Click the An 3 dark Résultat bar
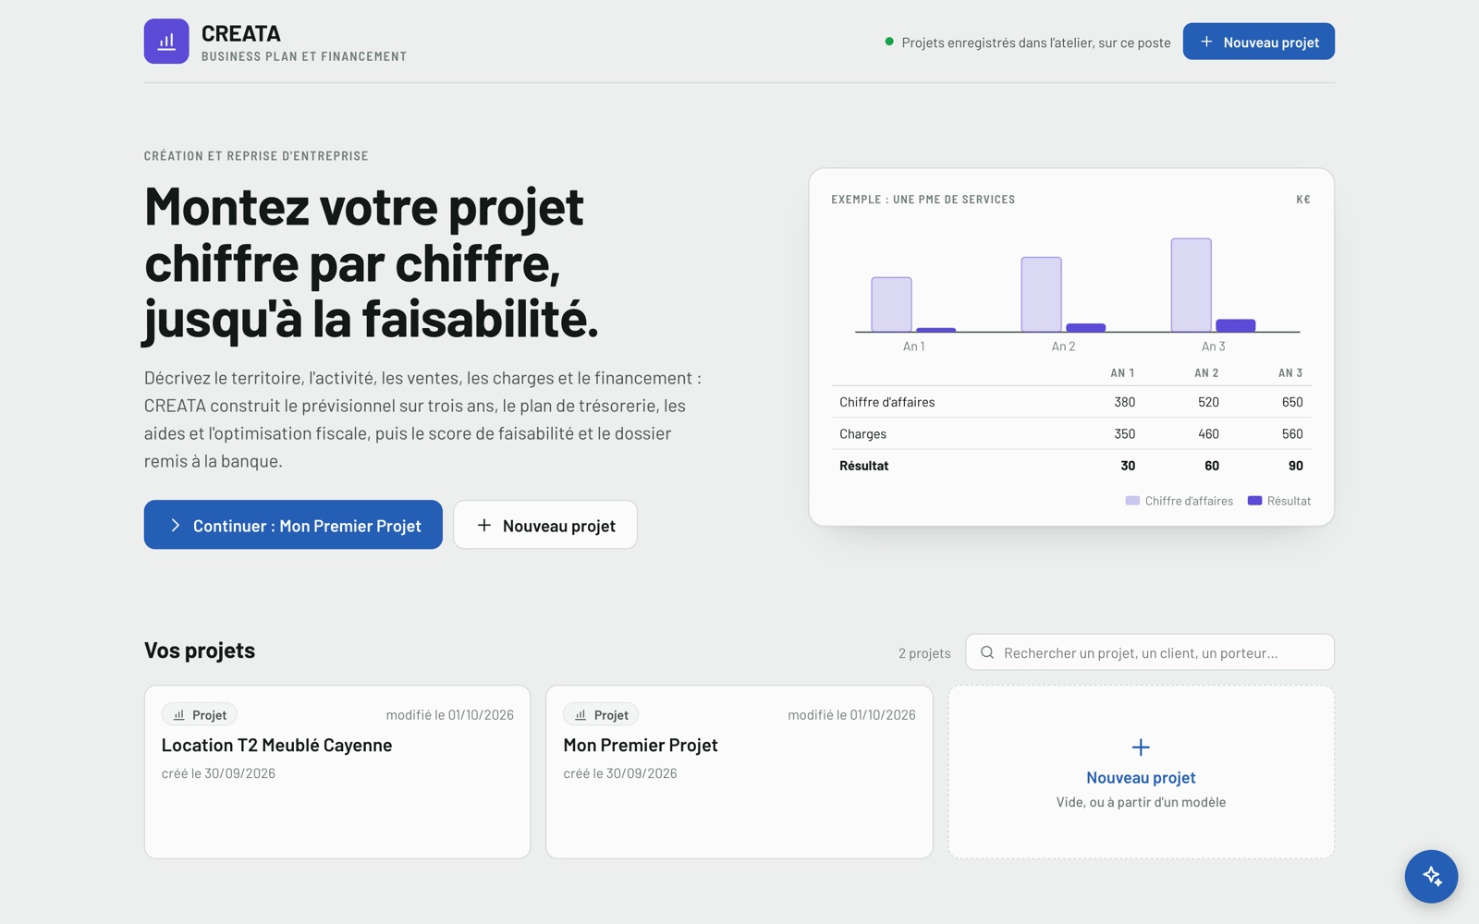This screenshot has height=924, width=1479. click(1236, 325)
